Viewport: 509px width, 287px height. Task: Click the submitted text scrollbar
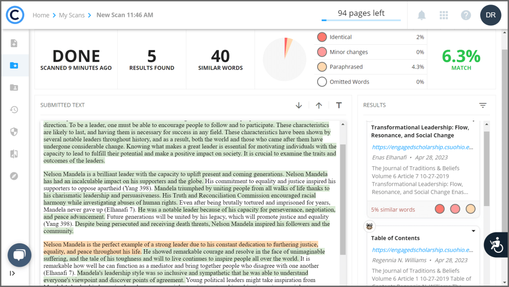point(343,200)
